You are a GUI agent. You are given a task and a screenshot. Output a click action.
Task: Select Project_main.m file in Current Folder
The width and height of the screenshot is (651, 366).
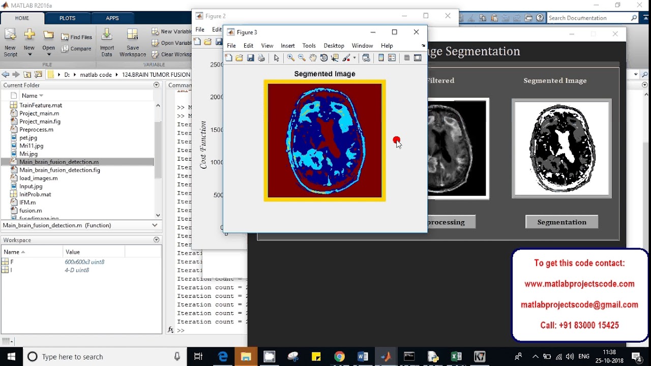39,113
